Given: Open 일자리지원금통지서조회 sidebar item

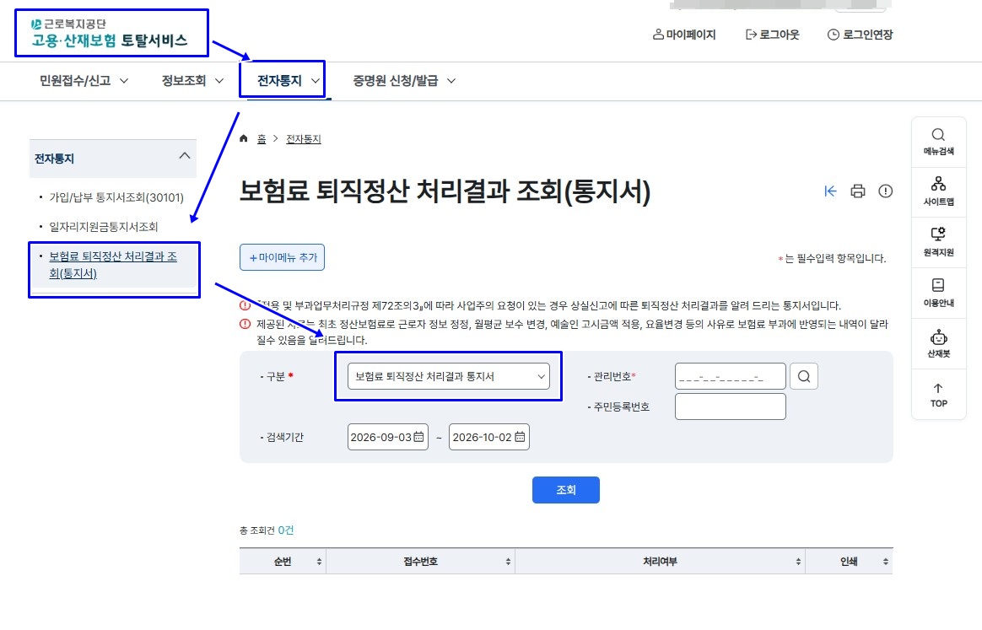Looking at the screenshot, I should [104, 227].
